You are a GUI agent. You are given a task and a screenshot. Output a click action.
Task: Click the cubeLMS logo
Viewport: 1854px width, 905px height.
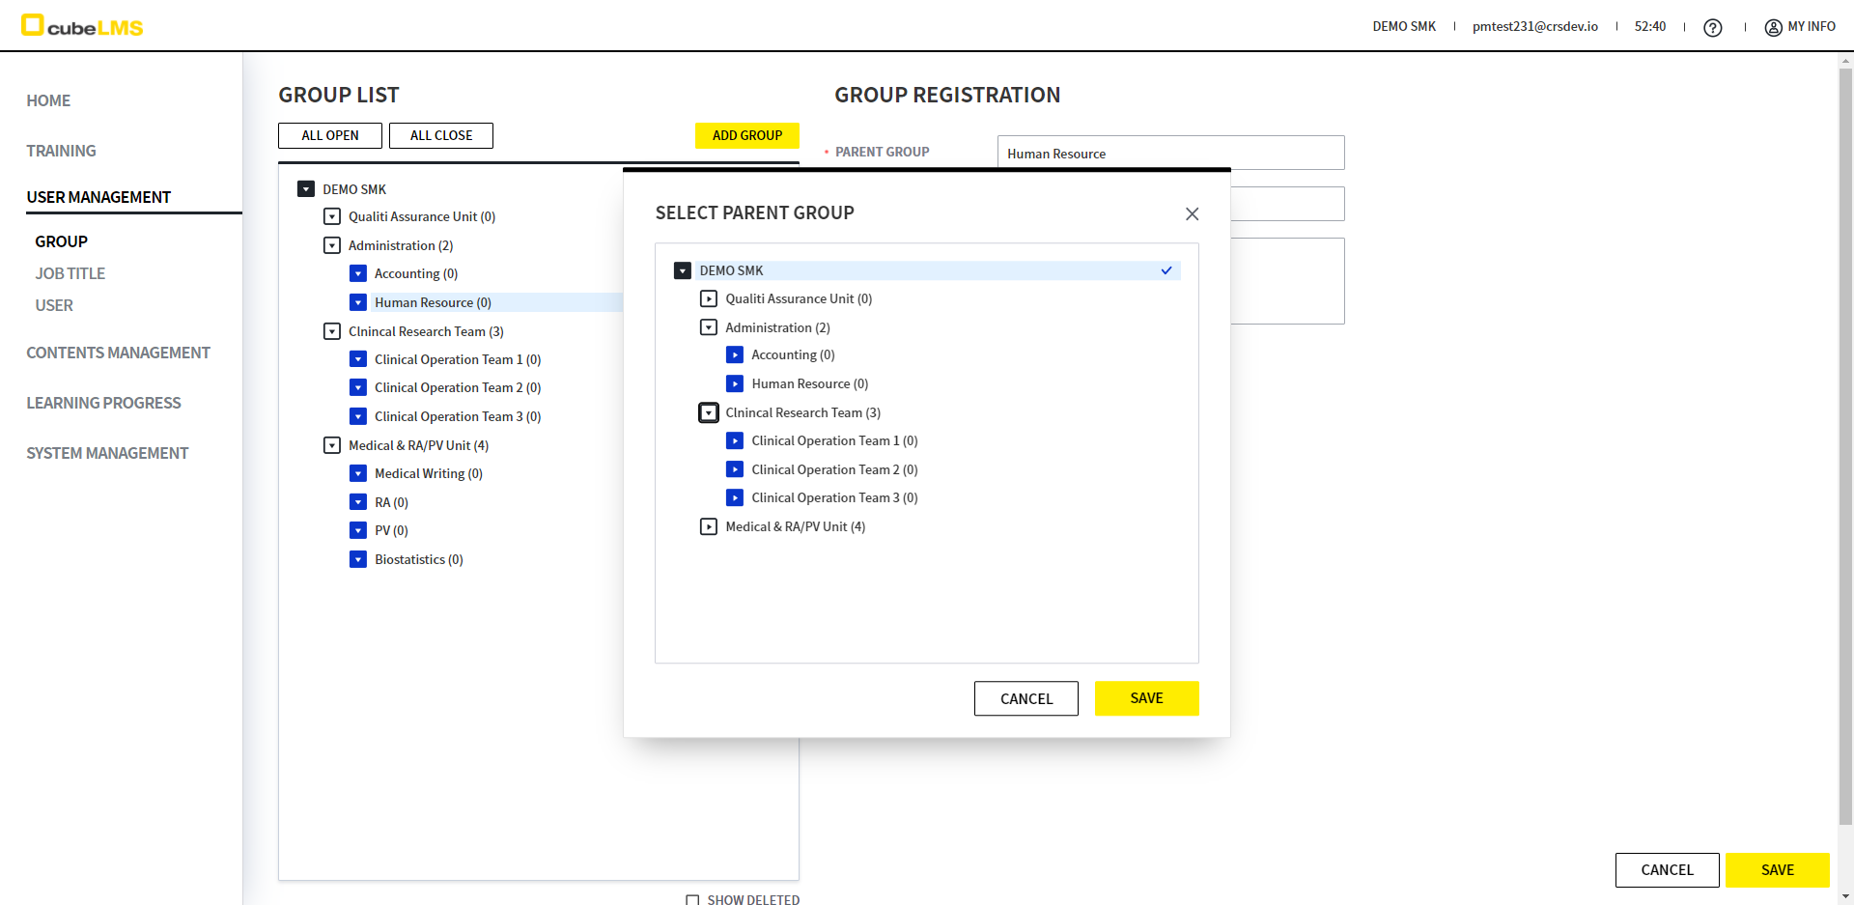(82, 26)
